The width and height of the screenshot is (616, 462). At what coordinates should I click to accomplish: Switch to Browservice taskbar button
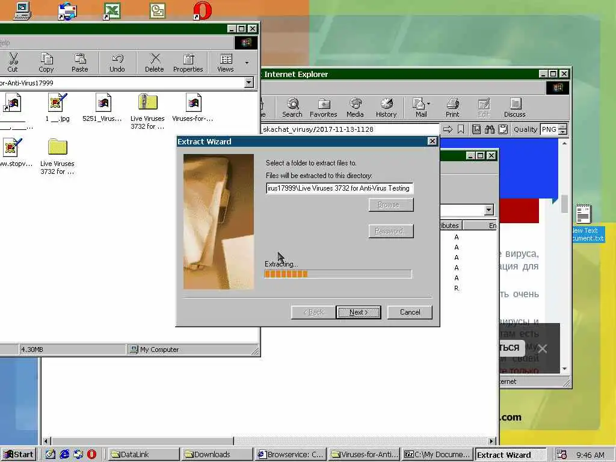291,455
